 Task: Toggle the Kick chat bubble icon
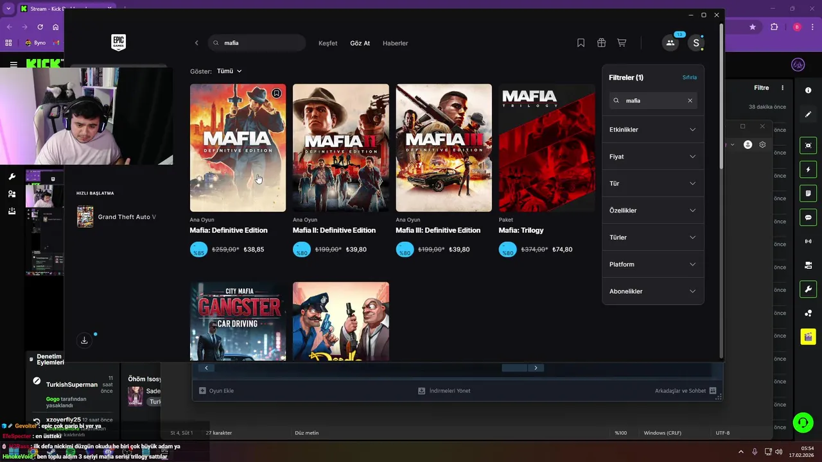click(808, 217)
